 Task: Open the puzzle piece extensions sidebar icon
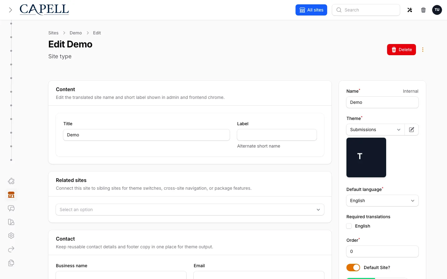(x=11, y=181)
